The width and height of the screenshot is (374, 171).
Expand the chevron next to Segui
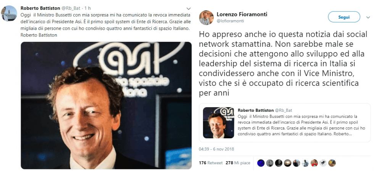[x=368, y=17]
